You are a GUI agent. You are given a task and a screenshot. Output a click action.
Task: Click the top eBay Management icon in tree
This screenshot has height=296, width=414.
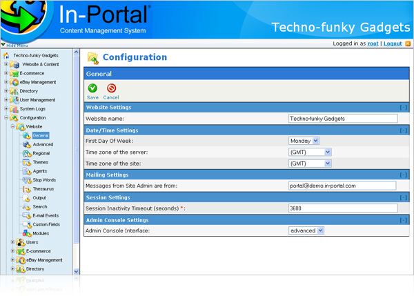click(14, 82)
